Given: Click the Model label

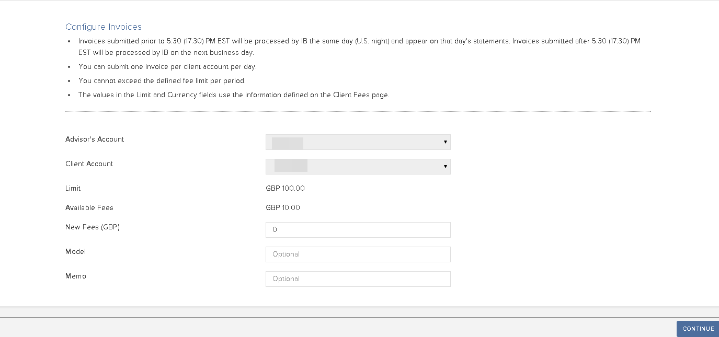Looking at the screenshot, I should pos(75,251).
